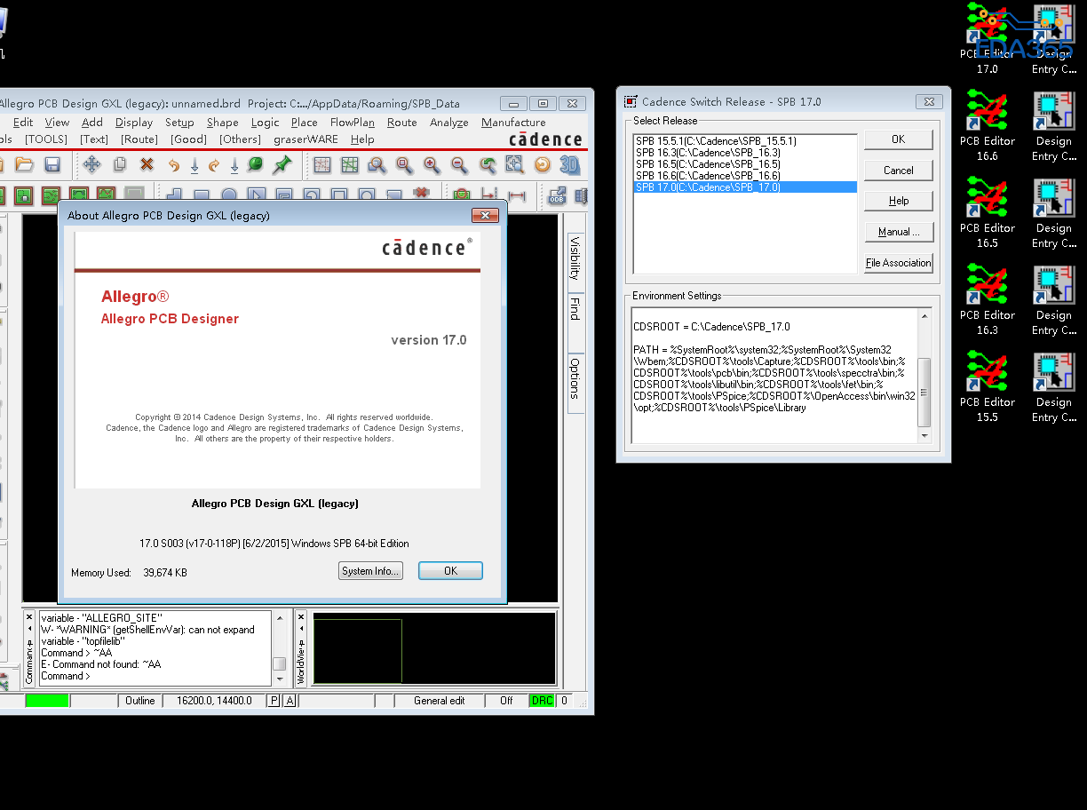Screen dimensions: 1087x810
Task: Click the Redo arrow icon
Action: click(214, 165)
